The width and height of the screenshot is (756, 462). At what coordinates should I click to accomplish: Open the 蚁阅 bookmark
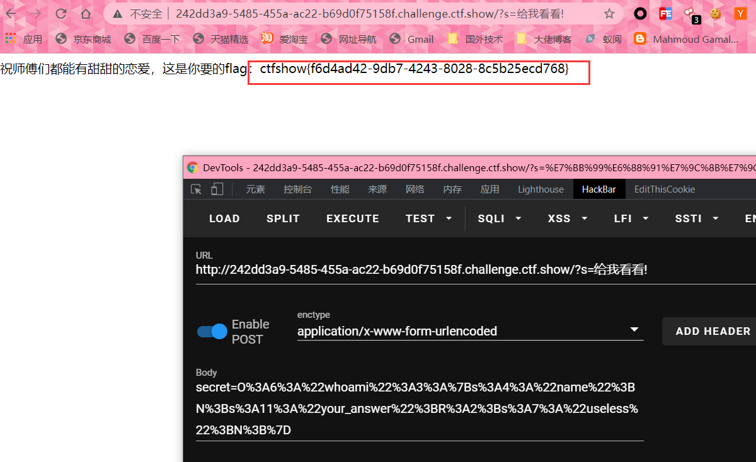tap(603, 39)
